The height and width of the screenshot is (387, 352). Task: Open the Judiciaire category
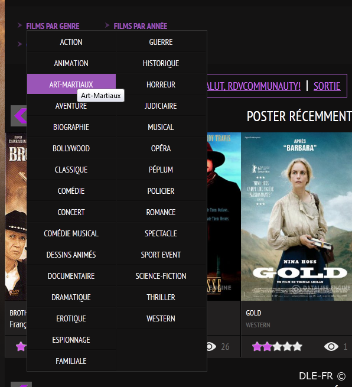[161, 106]
